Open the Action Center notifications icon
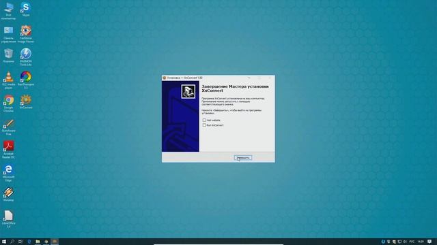Screen dimensions: 437x245 pos(429,242)
